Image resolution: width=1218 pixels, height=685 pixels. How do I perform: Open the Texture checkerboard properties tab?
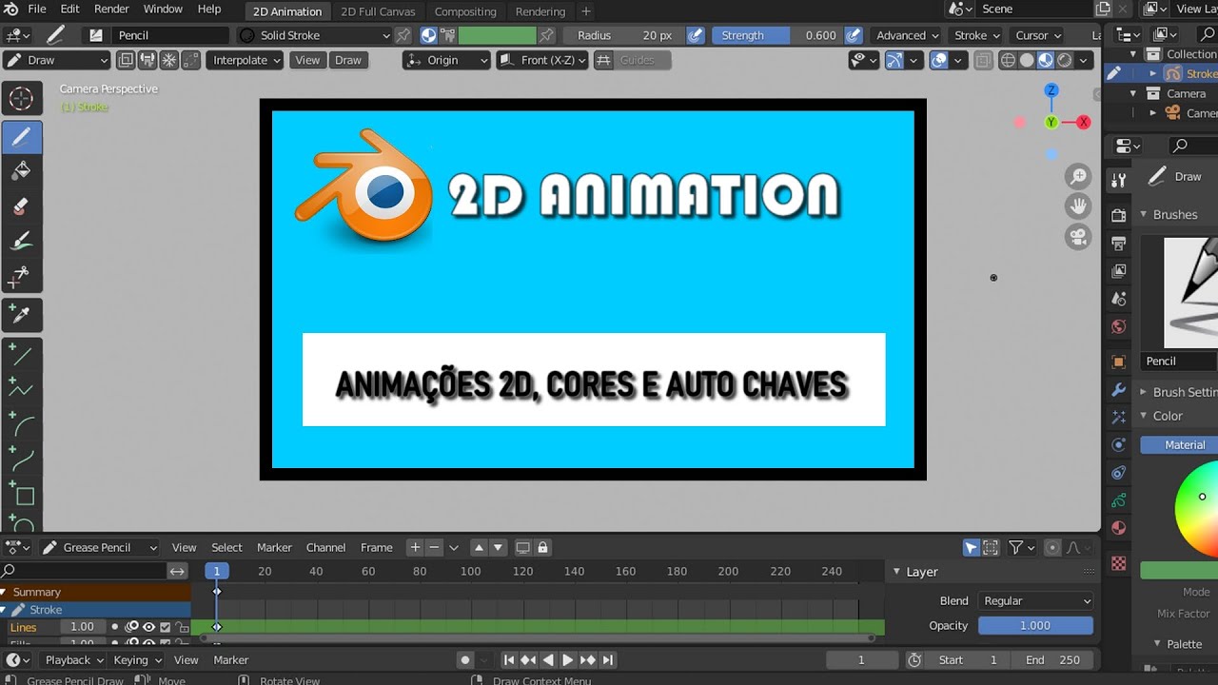1119,564
